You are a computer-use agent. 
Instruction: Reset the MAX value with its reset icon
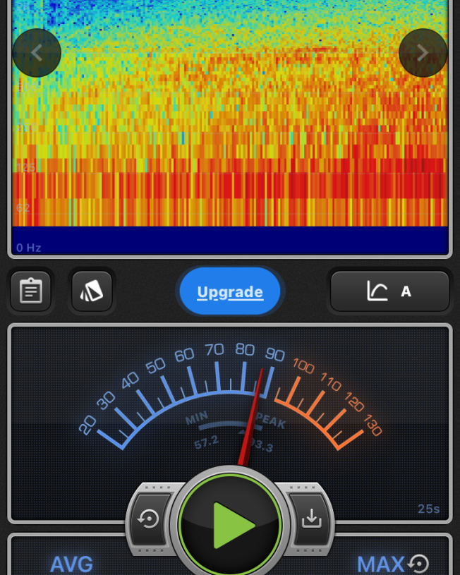click(419, 564)
